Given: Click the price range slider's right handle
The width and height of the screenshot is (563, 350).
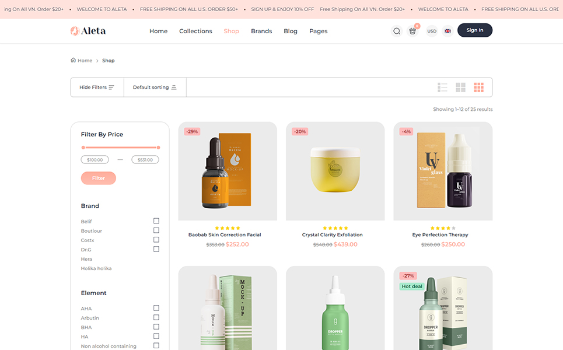Looking at the screenshot, I should pos(158,148).
